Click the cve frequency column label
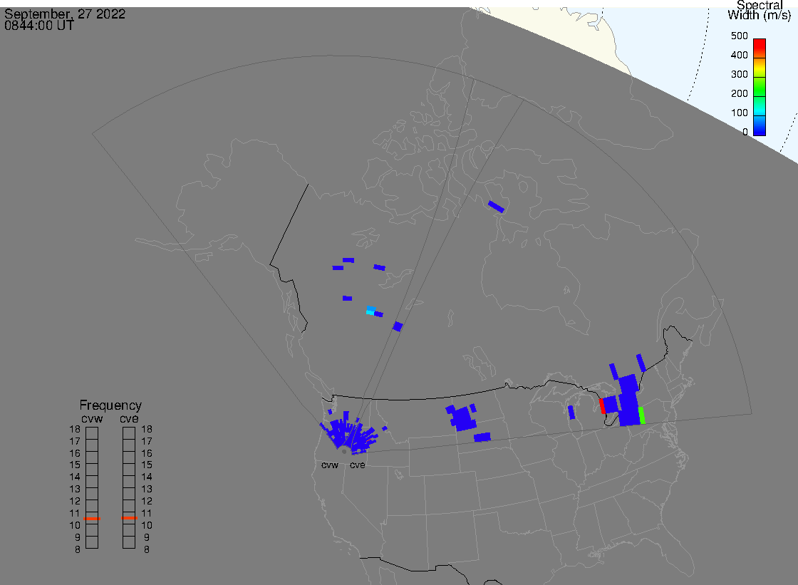 click(129, 419)
